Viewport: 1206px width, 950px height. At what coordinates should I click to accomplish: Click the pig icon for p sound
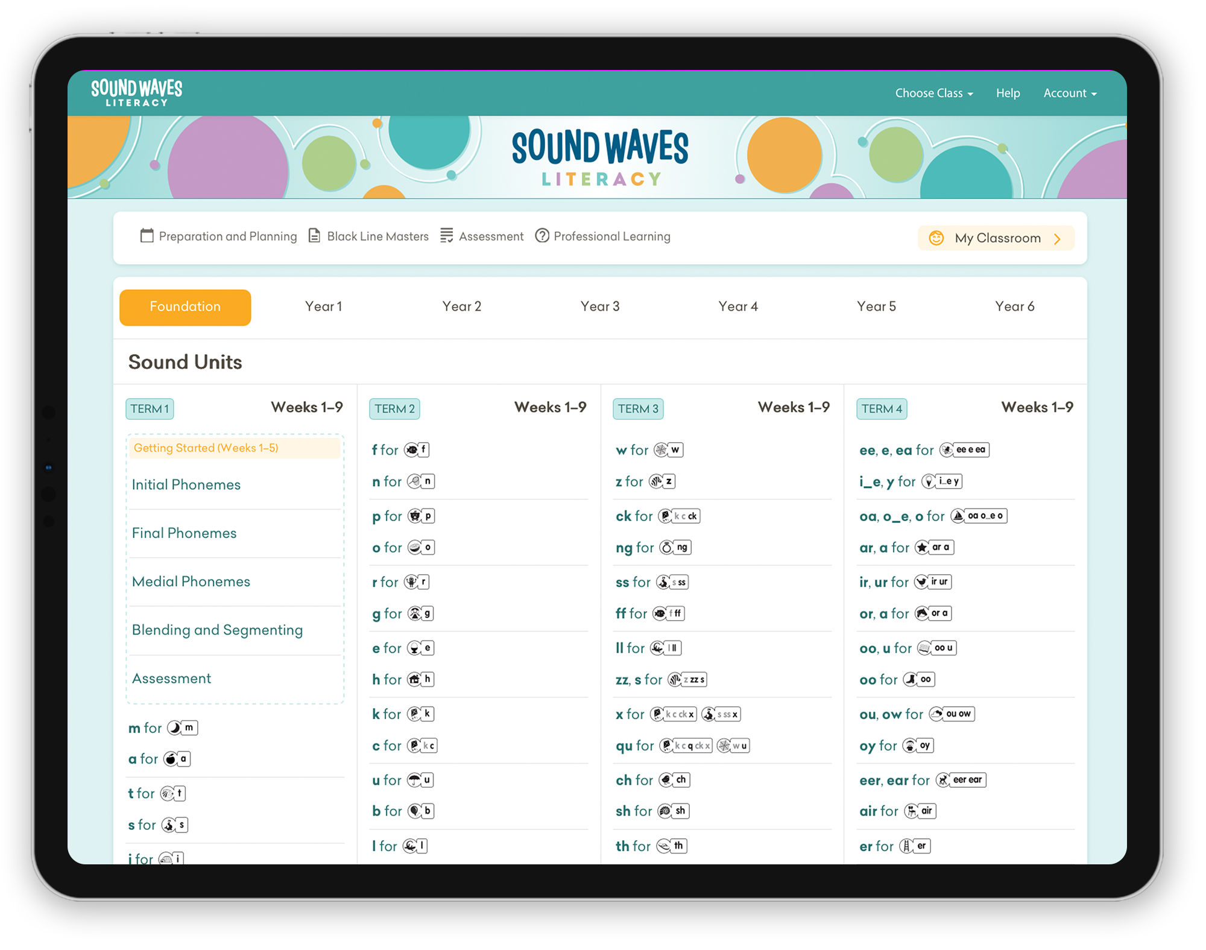point(415,516)
